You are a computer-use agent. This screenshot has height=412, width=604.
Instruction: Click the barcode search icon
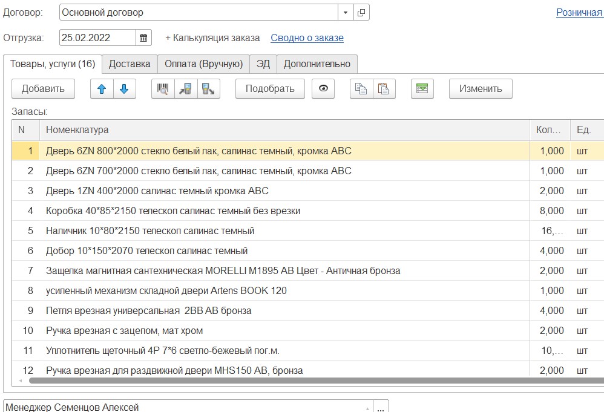163,89
